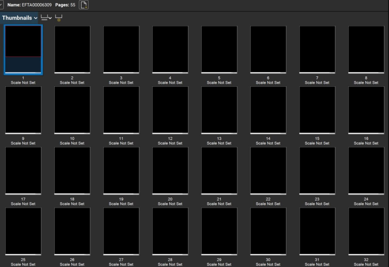The image size is (389, 267).
Task: Click the auto-detect scale icon with yellow star
Action: tap(59, 18)
